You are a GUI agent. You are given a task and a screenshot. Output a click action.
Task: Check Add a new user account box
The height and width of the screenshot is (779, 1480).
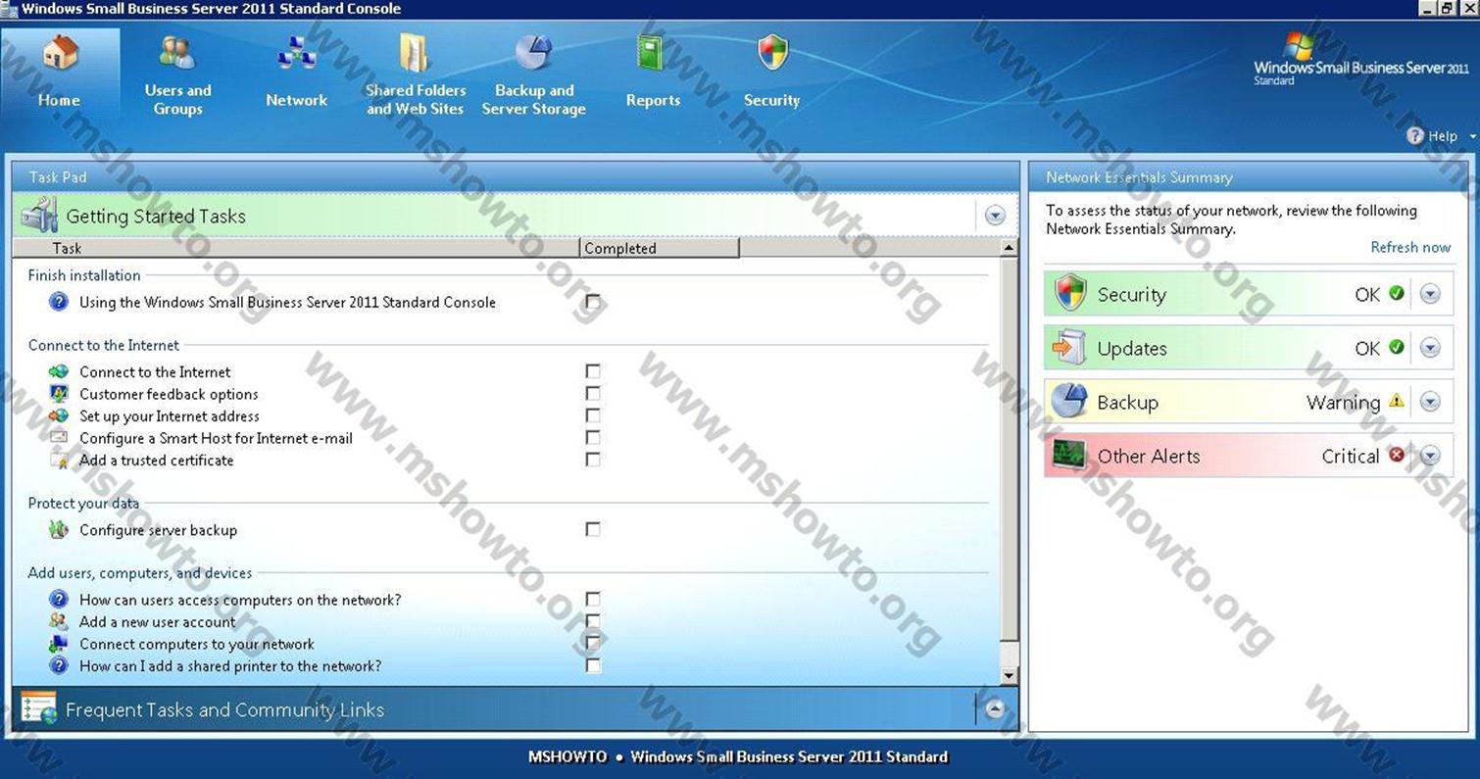(593, 621)
